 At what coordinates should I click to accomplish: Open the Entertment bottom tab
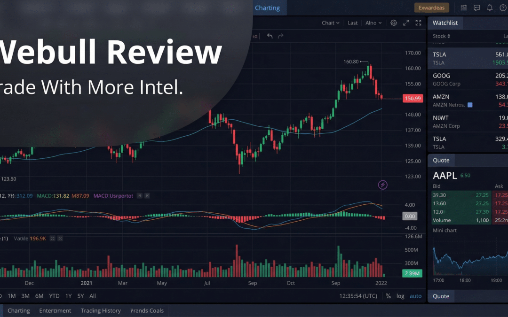[55, 310]
